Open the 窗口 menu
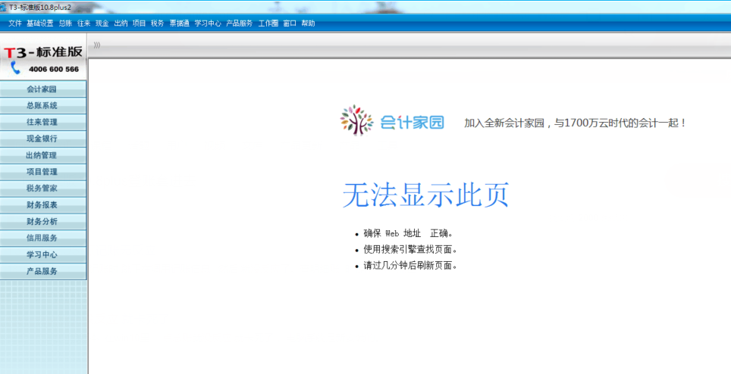 [290, 23]
